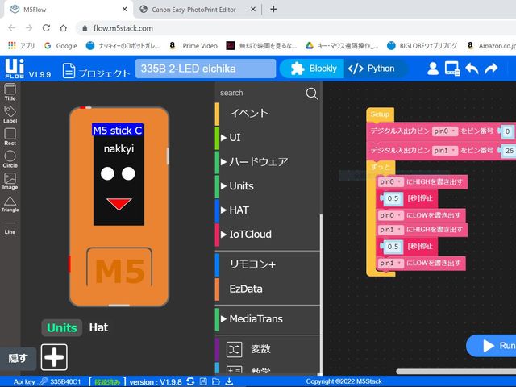Select the Line element tool

[x=10, y=227]
